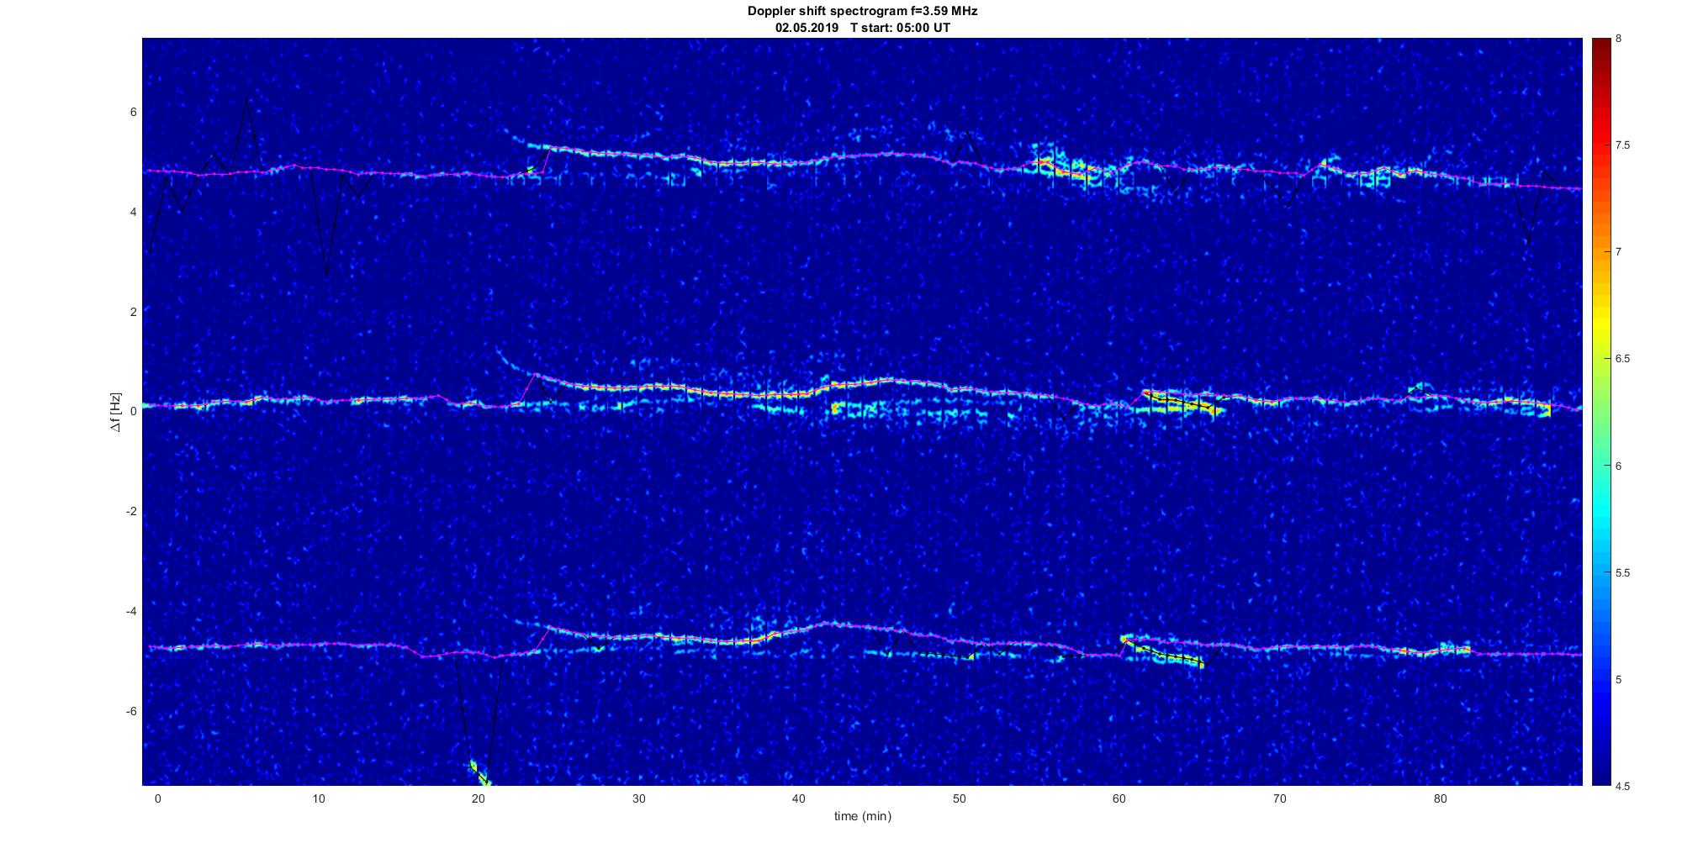Click the x-axis tick label '10'
The height and width of the screenshot is (843, 1682).
click(318, 798)
